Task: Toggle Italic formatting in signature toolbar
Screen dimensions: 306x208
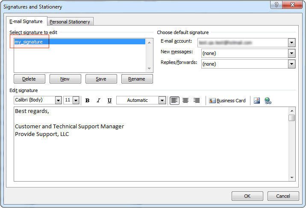Action: [x=98, y=101]
